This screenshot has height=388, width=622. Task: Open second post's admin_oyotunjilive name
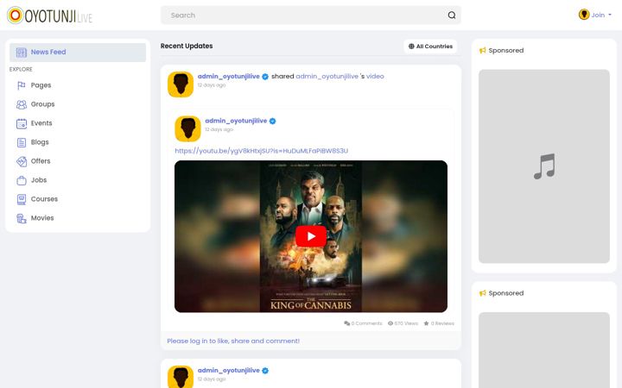click(x=228, y=371)
